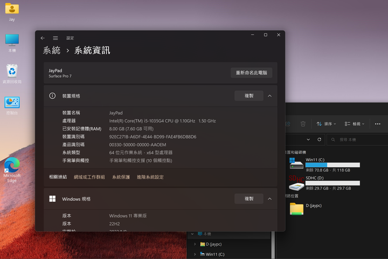Click 重新命名此電腦 rename PC button

[252, 73]
